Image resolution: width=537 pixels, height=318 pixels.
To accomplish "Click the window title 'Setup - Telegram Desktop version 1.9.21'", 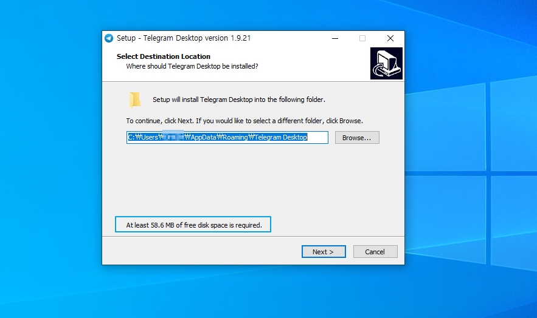I will click(x=184, y=38).
